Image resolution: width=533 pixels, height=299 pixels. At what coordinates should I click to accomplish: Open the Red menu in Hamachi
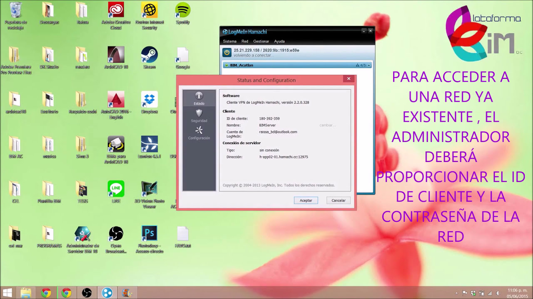245,42
